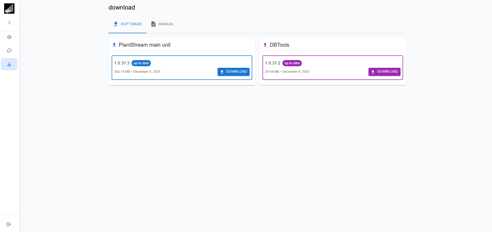Click the PlantStream logo in the sidebar
This screenshot has width=492, height=232.
point(9,9)
